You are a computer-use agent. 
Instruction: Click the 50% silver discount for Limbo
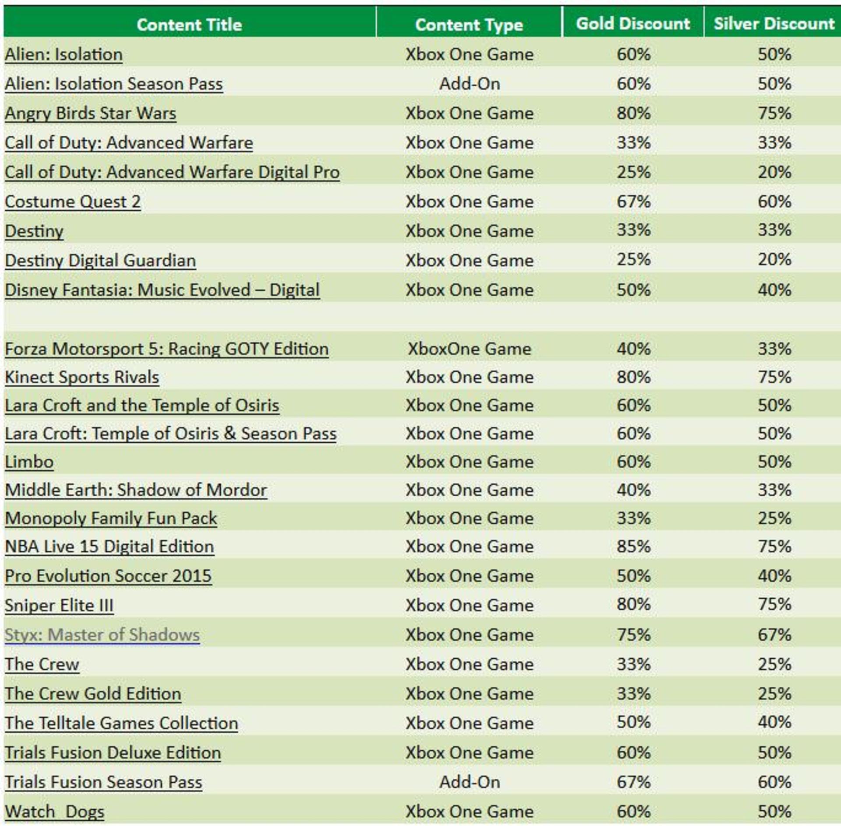(x=775, y=462)
